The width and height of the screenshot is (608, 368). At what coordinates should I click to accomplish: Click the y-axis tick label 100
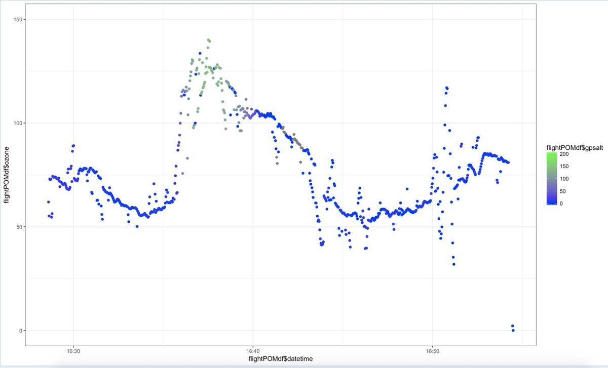point(17,123)
